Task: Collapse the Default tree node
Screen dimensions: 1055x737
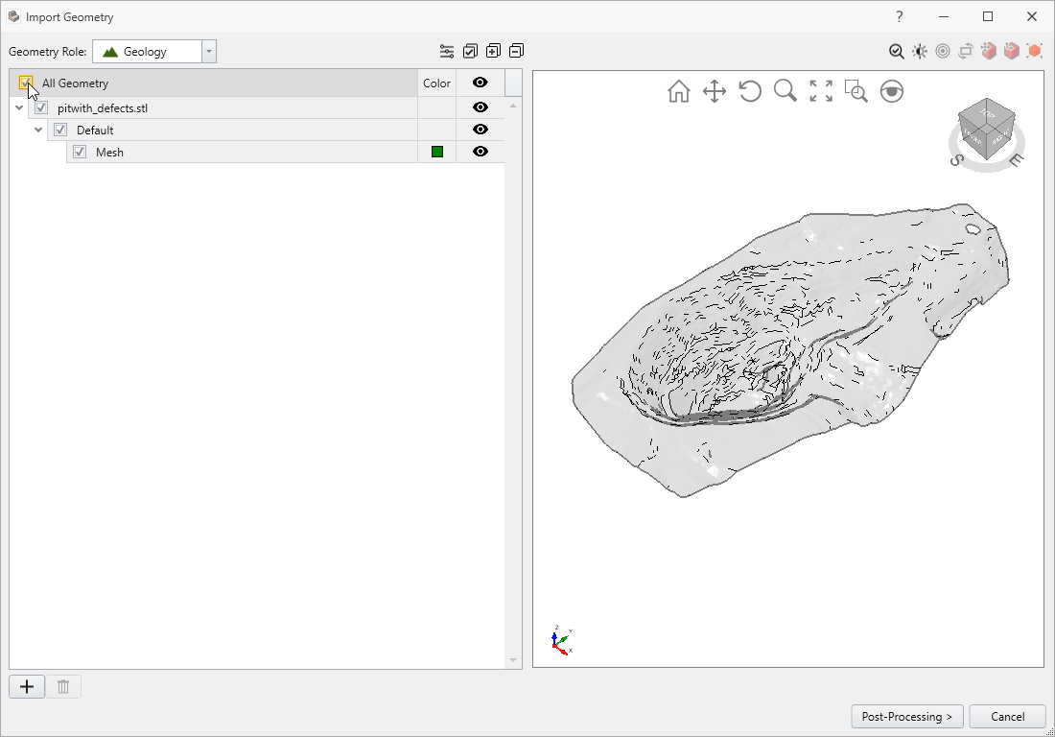Action: pos(38,130)
